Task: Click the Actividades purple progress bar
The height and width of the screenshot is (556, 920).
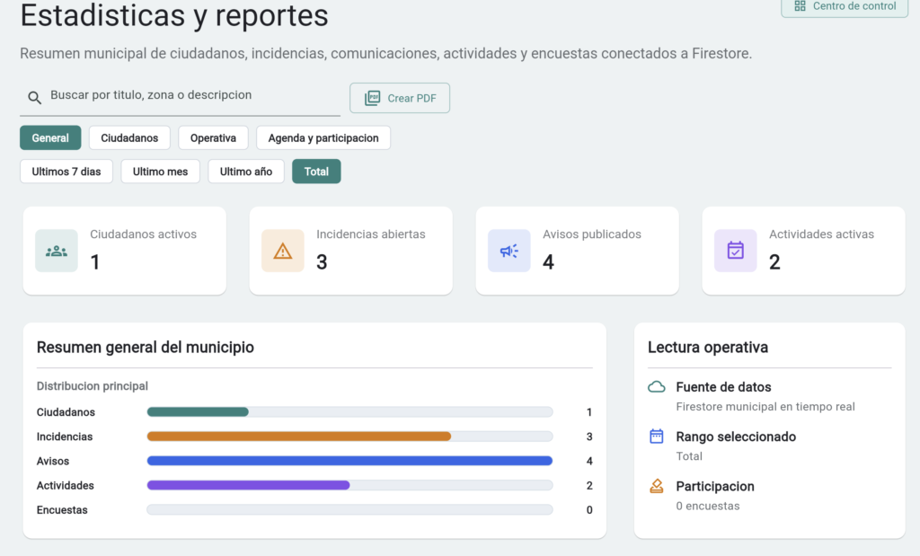Action: click(248, 485)
